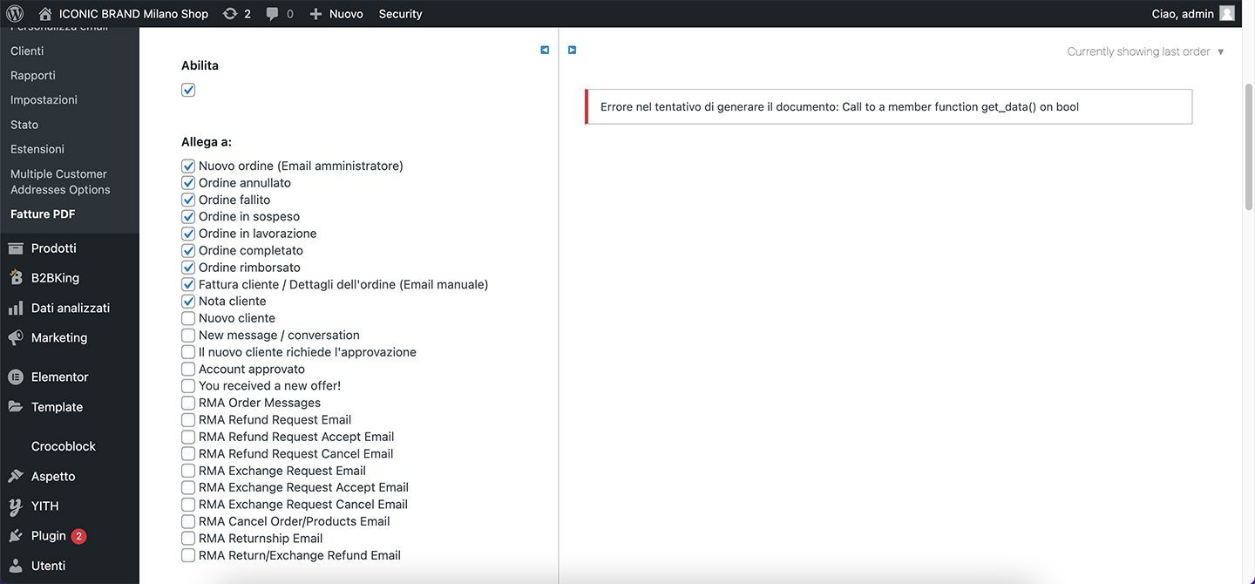
Task: Open the WordPress logo menu
Action: [15, 14]
